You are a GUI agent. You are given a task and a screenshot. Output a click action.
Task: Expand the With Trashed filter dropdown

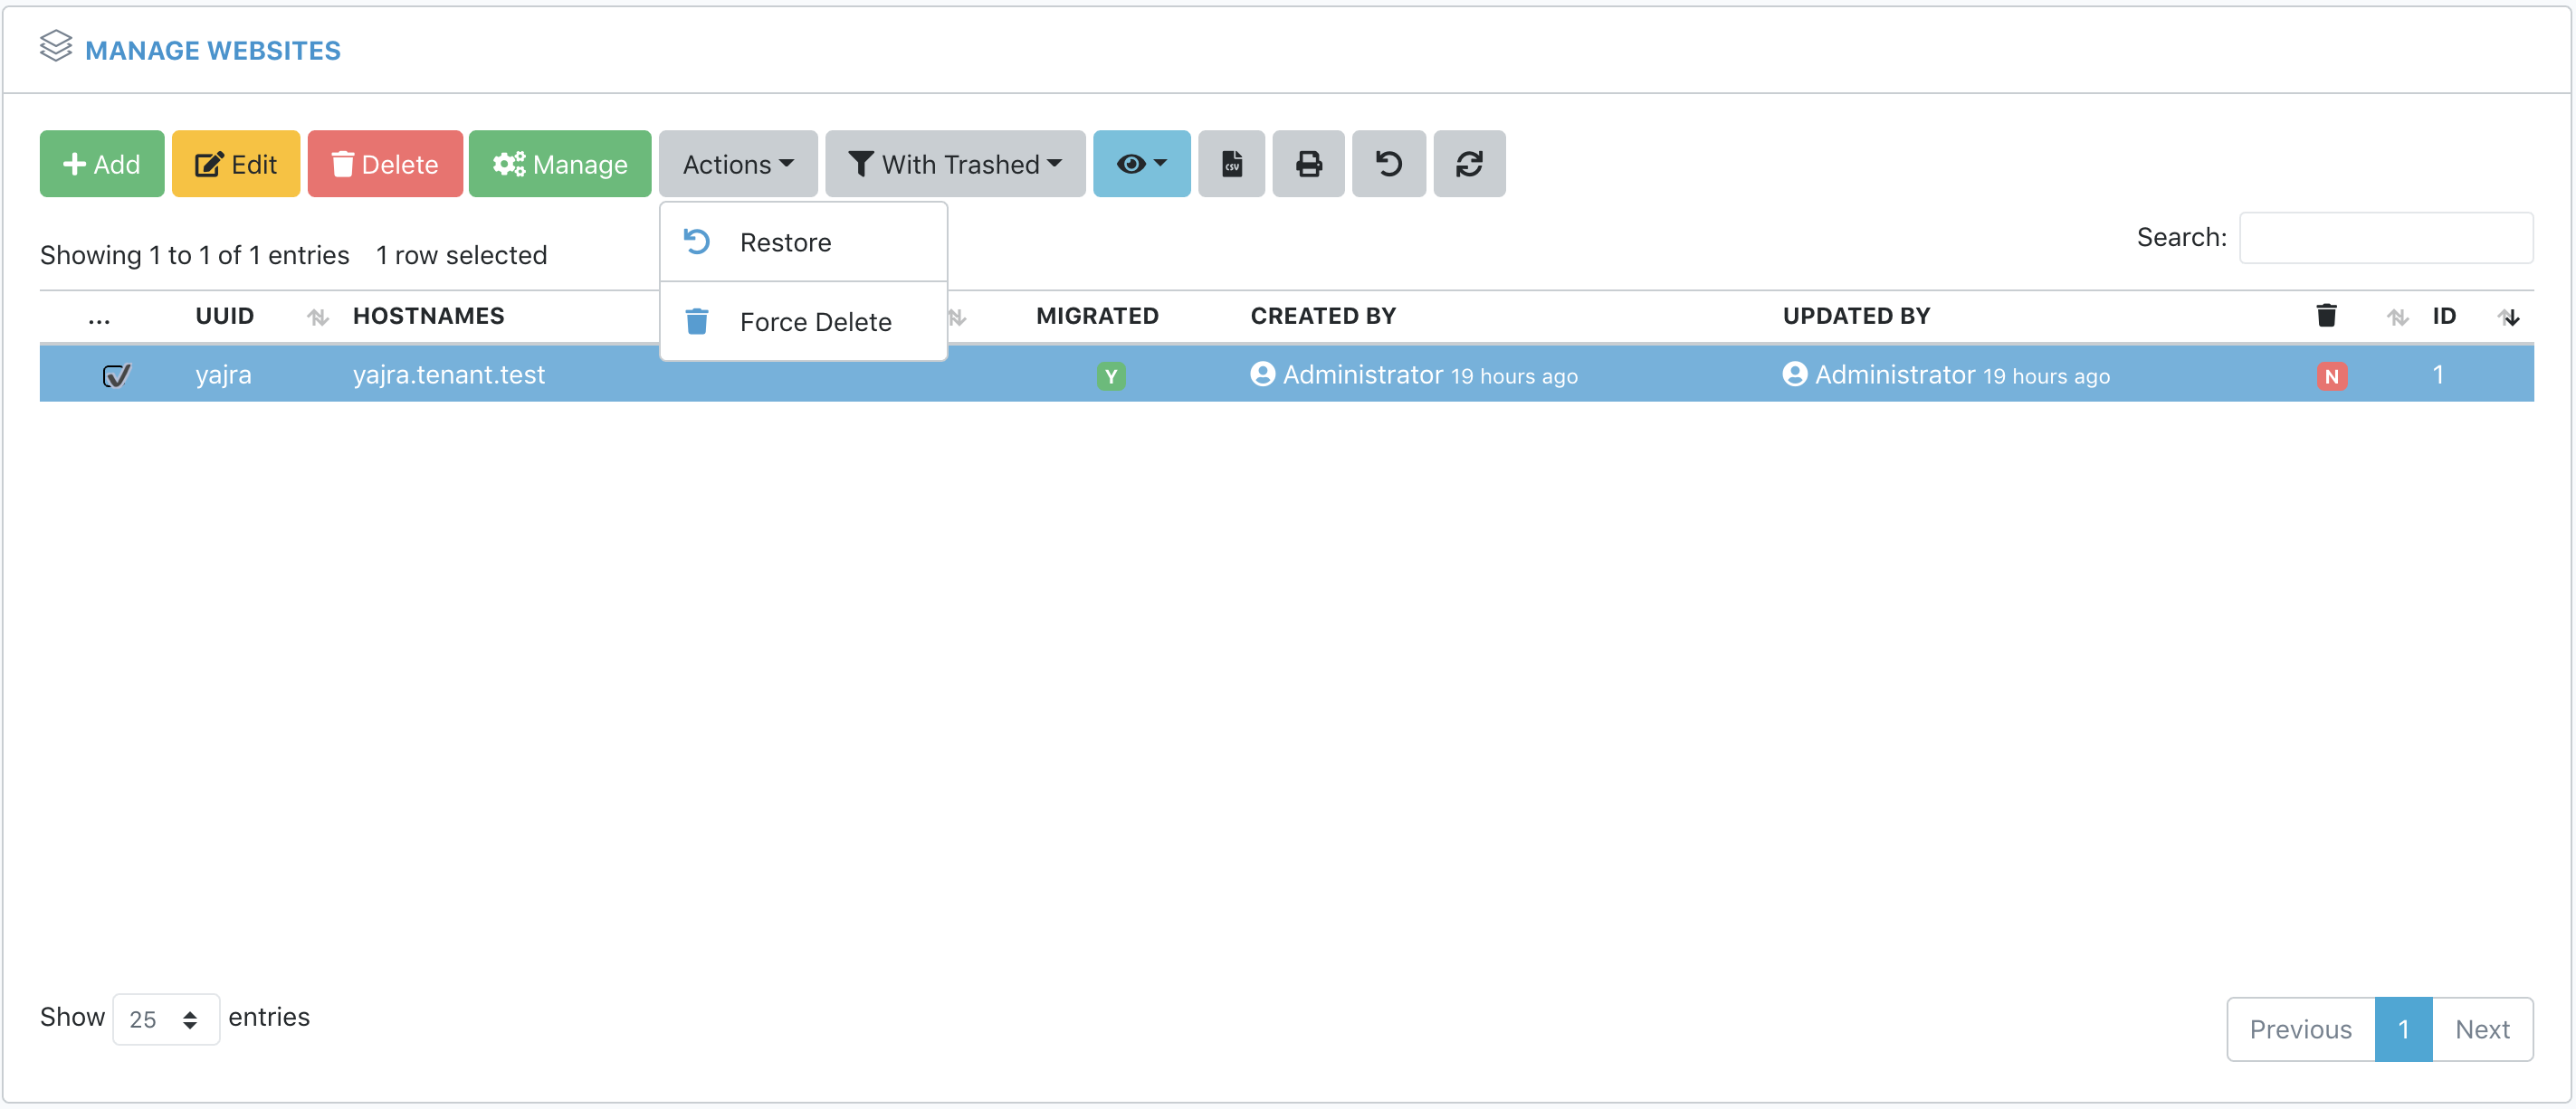point(954,164)
